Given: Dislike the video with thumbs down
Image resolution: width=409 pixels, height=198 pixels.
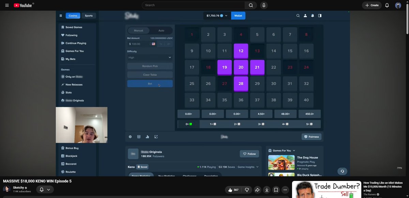Looking at the screenshot, I should [247, 190].
